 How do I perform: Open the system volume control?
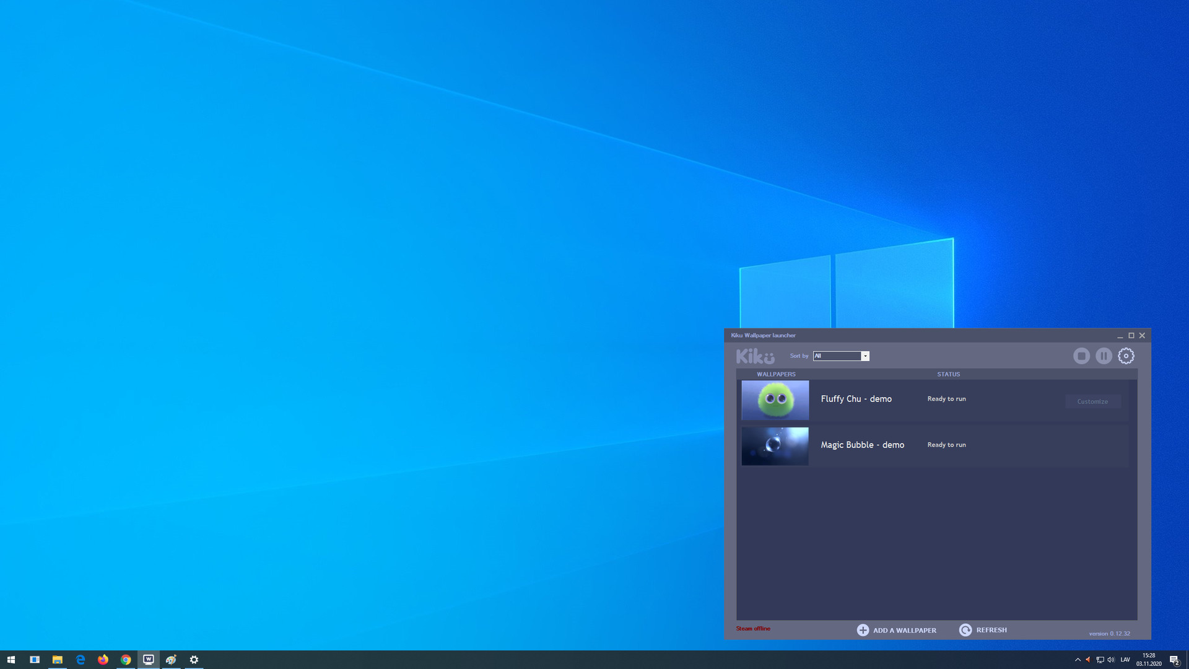[x=1111, y=660]
